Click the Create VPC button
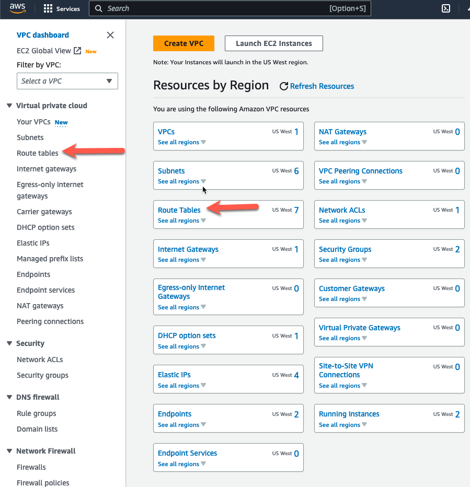 (x=184, y=43)
